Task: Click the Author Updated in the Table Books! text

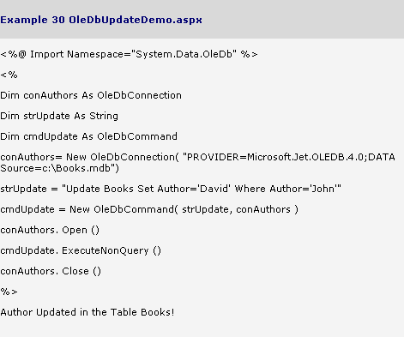Action: pyautogui.click(x=87, y=312)
